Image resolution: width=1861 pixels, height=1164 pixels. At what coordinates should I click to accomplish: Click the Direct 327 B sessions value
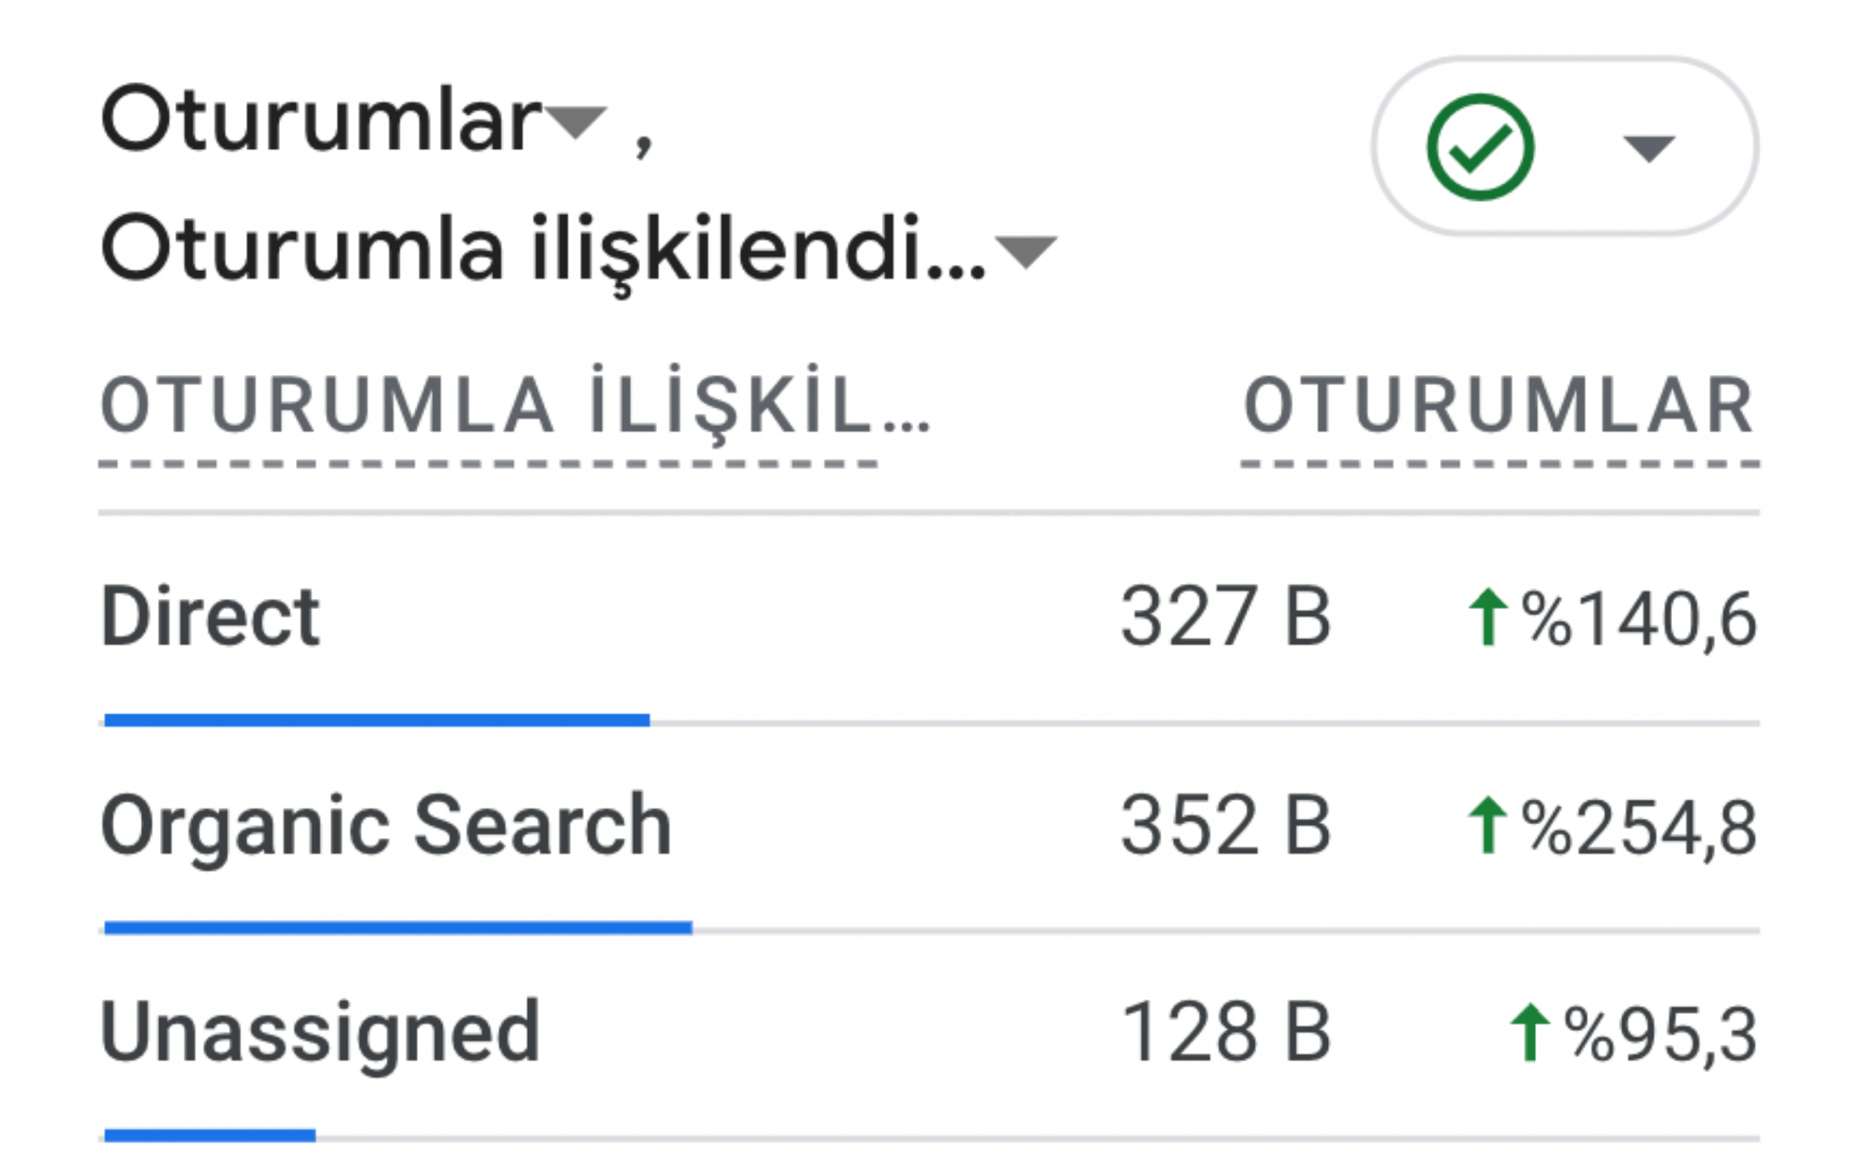coord(1225,617)
